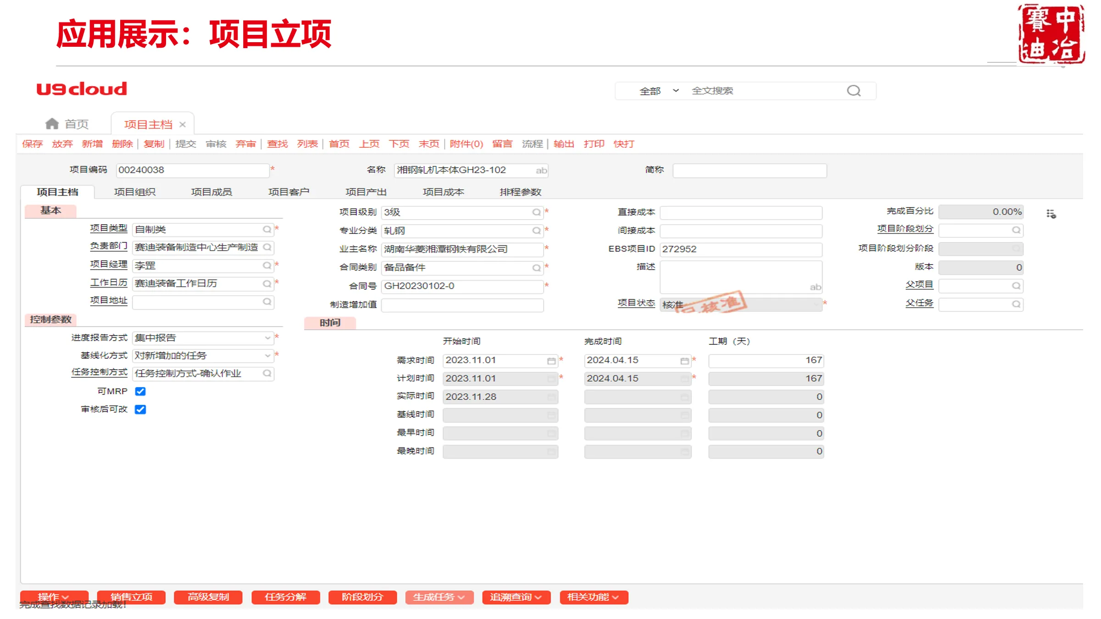Click the 高级复制 button
This screenshot has width=1101, height=619.
pos(208,597)
